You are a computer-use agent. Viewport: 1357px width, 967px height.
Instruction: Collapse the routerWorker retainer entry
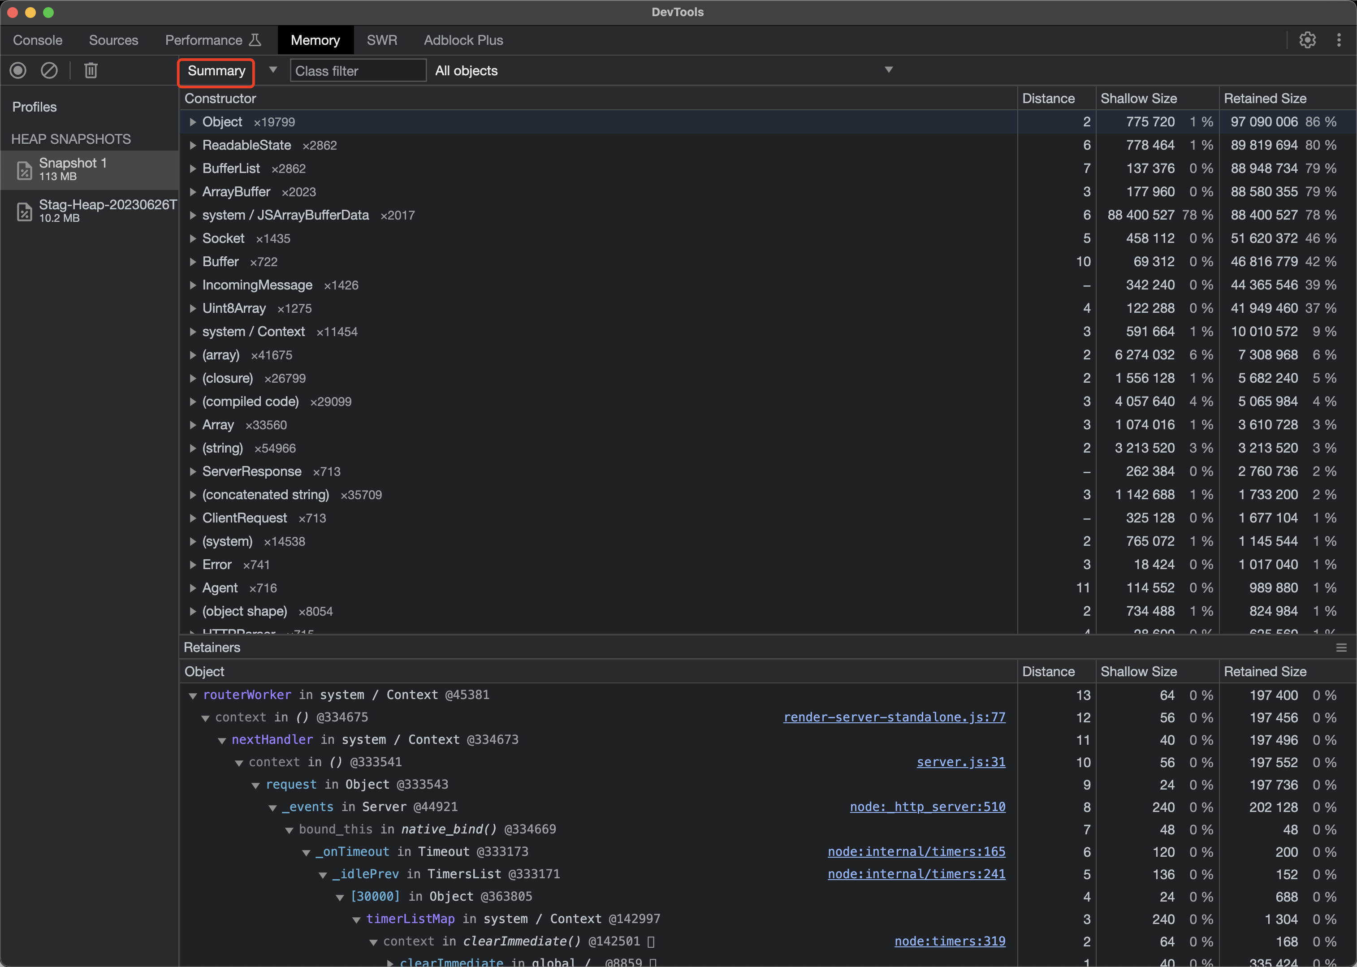[x=192, y=695]
